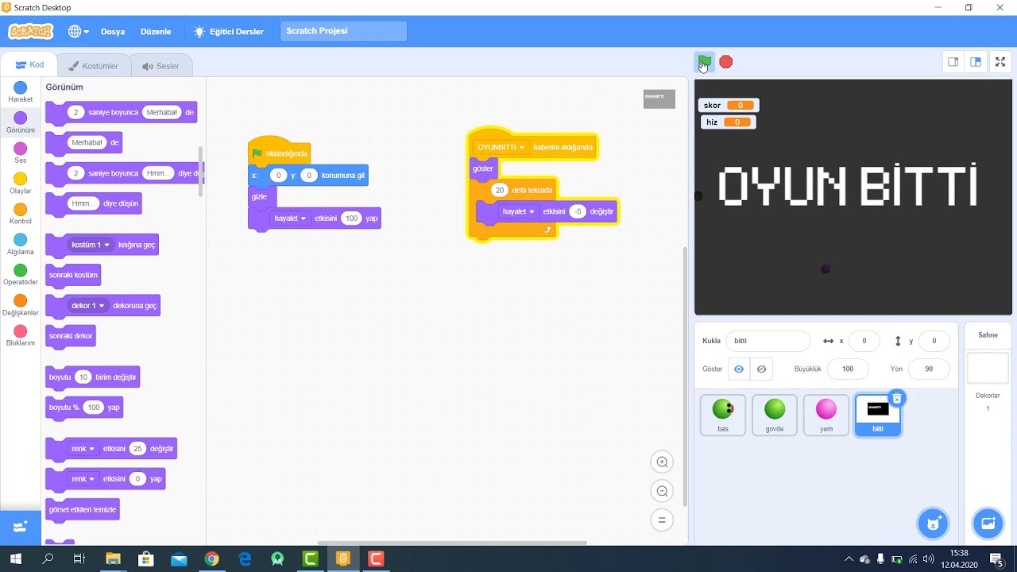
Task: Choose a new backdrop button
Action: 988,524
